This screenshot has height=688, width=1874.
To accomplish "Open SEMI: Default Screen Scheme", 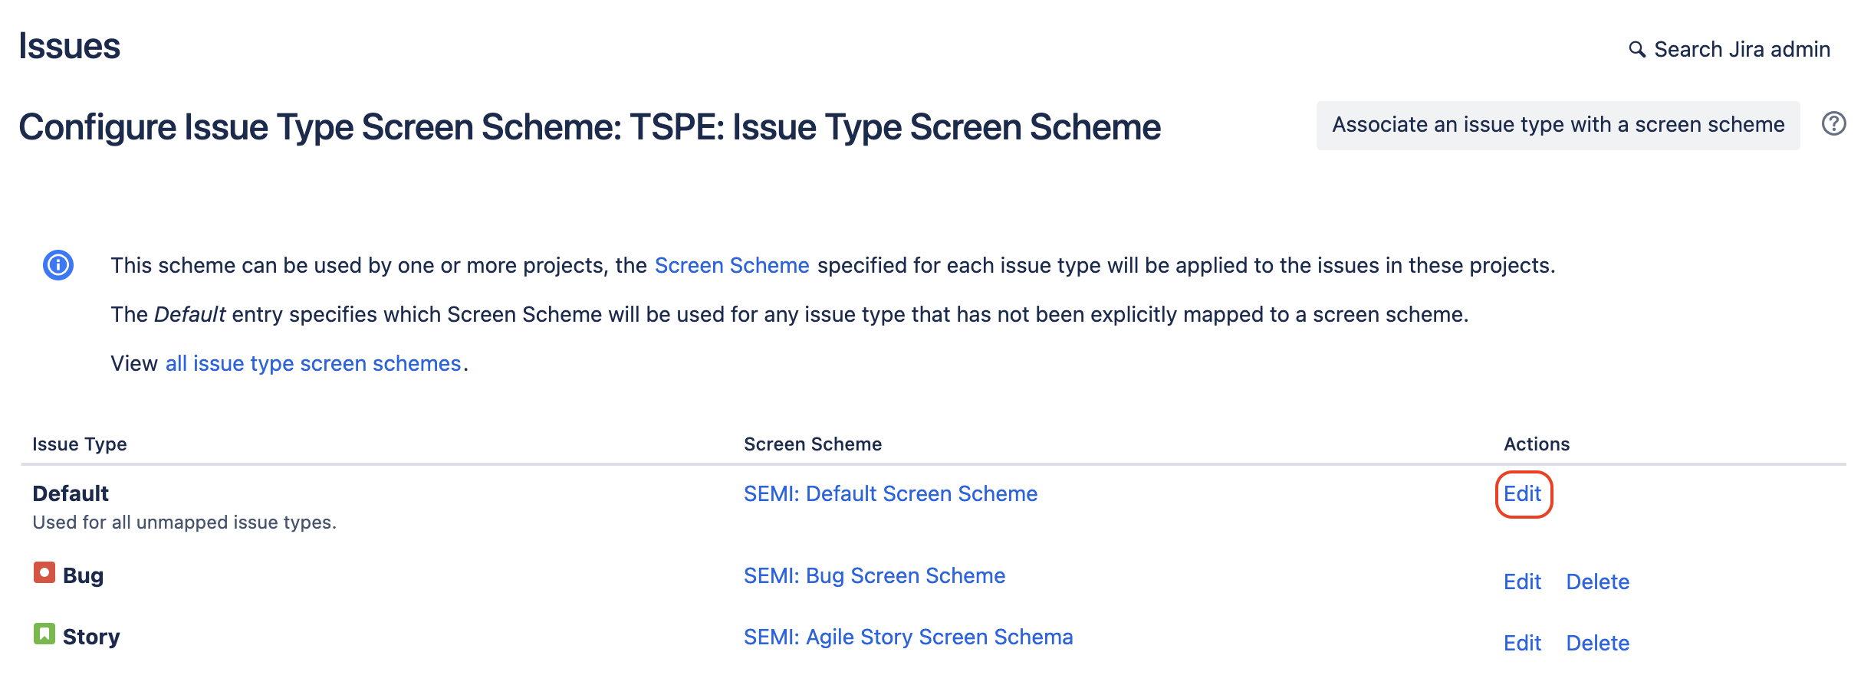I will click(891, 493).
